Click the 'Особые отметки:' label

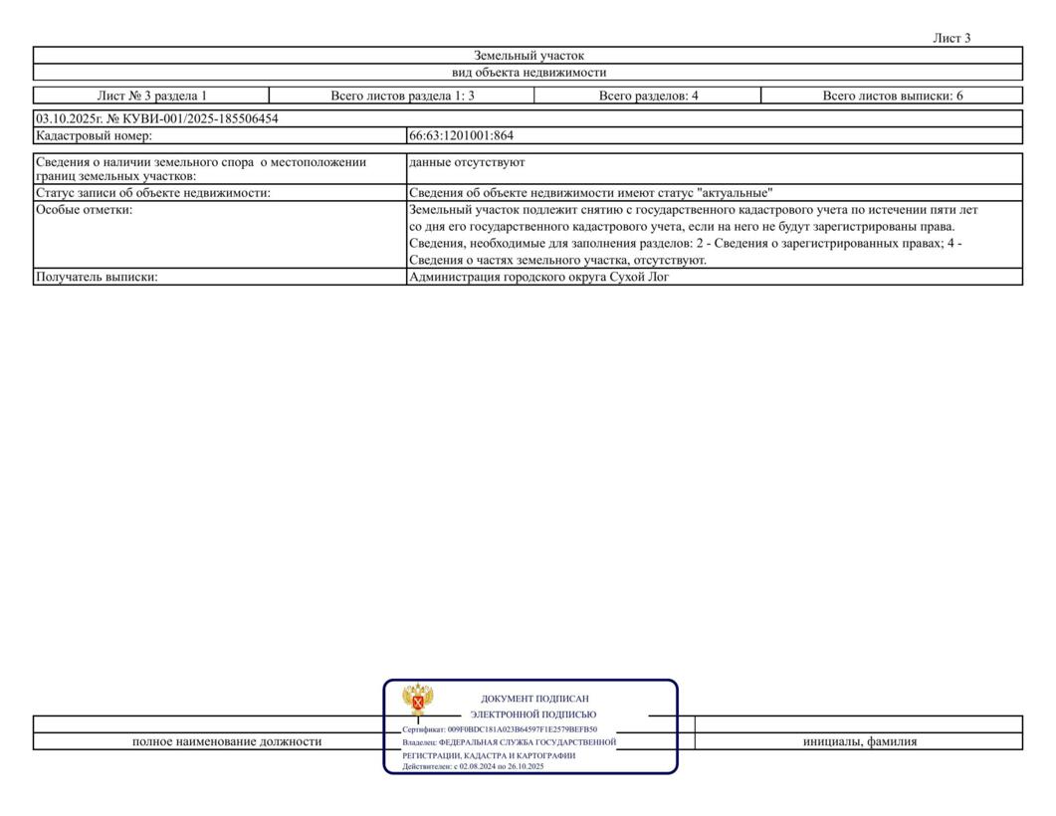[x=84, y=210]
